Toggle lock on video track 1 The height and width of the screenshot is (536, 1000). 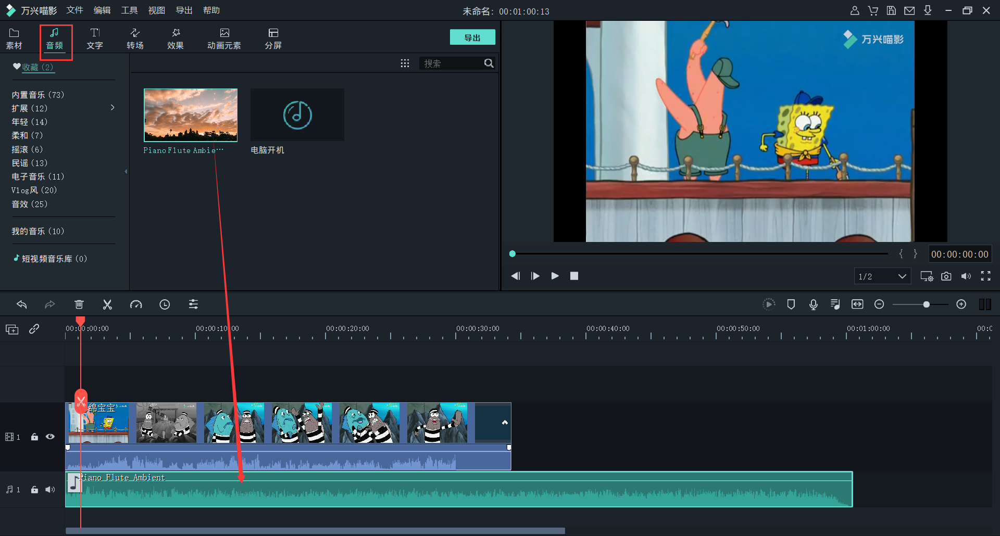point(34,437)
